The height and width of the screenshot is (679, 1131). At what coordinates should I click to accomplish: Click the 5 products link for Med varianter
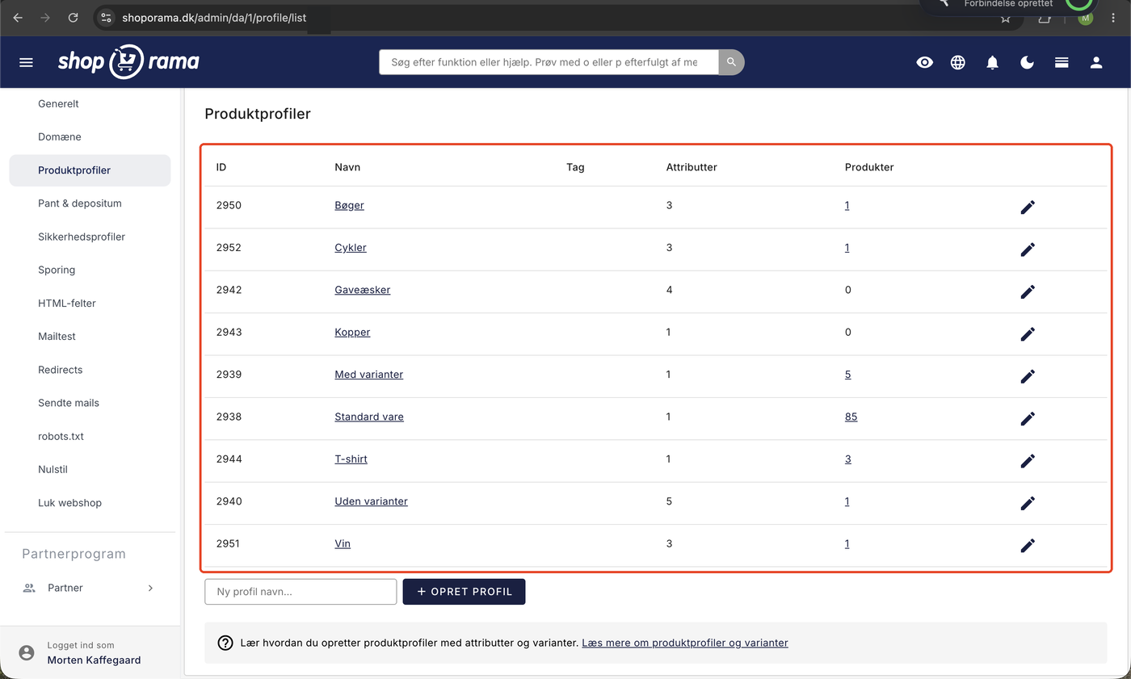(847, 375)
